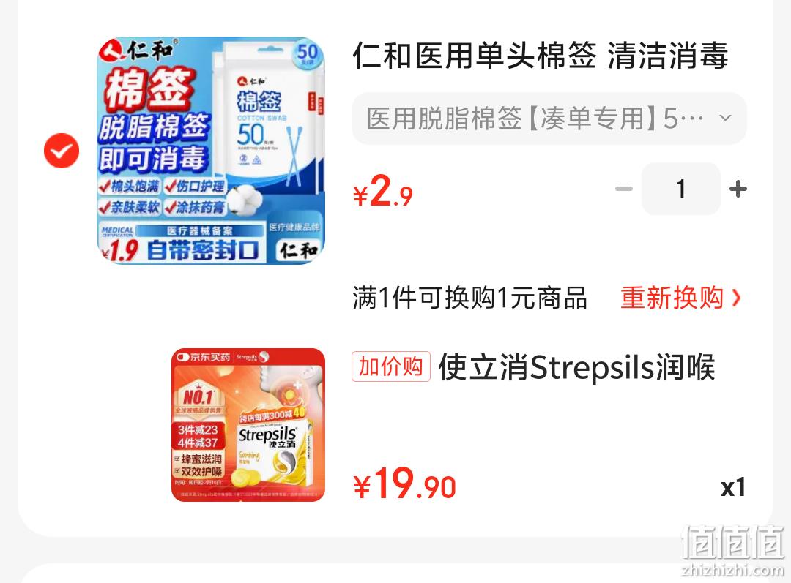Tap the 加价购 tag label
This screenshot has height=583, width=791.
coord(391,366)
